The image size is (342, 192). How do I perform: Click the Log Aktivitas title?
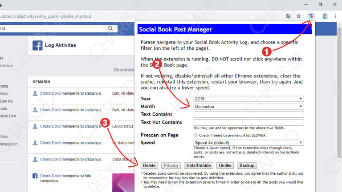coord(61,45)
